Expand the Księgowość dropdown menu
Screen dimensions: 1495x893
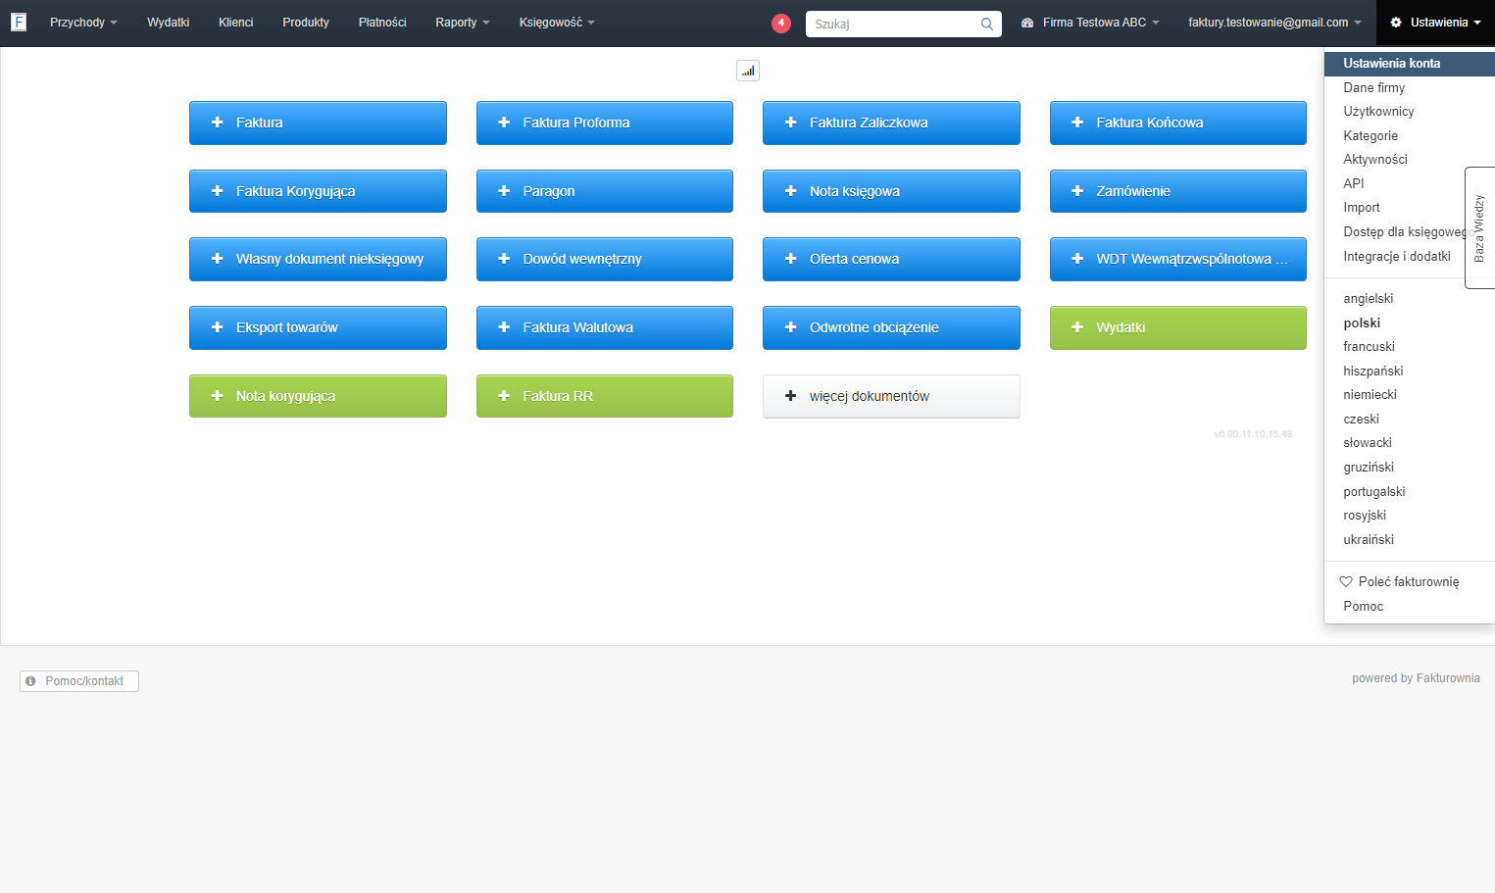(x=557, y=23)
